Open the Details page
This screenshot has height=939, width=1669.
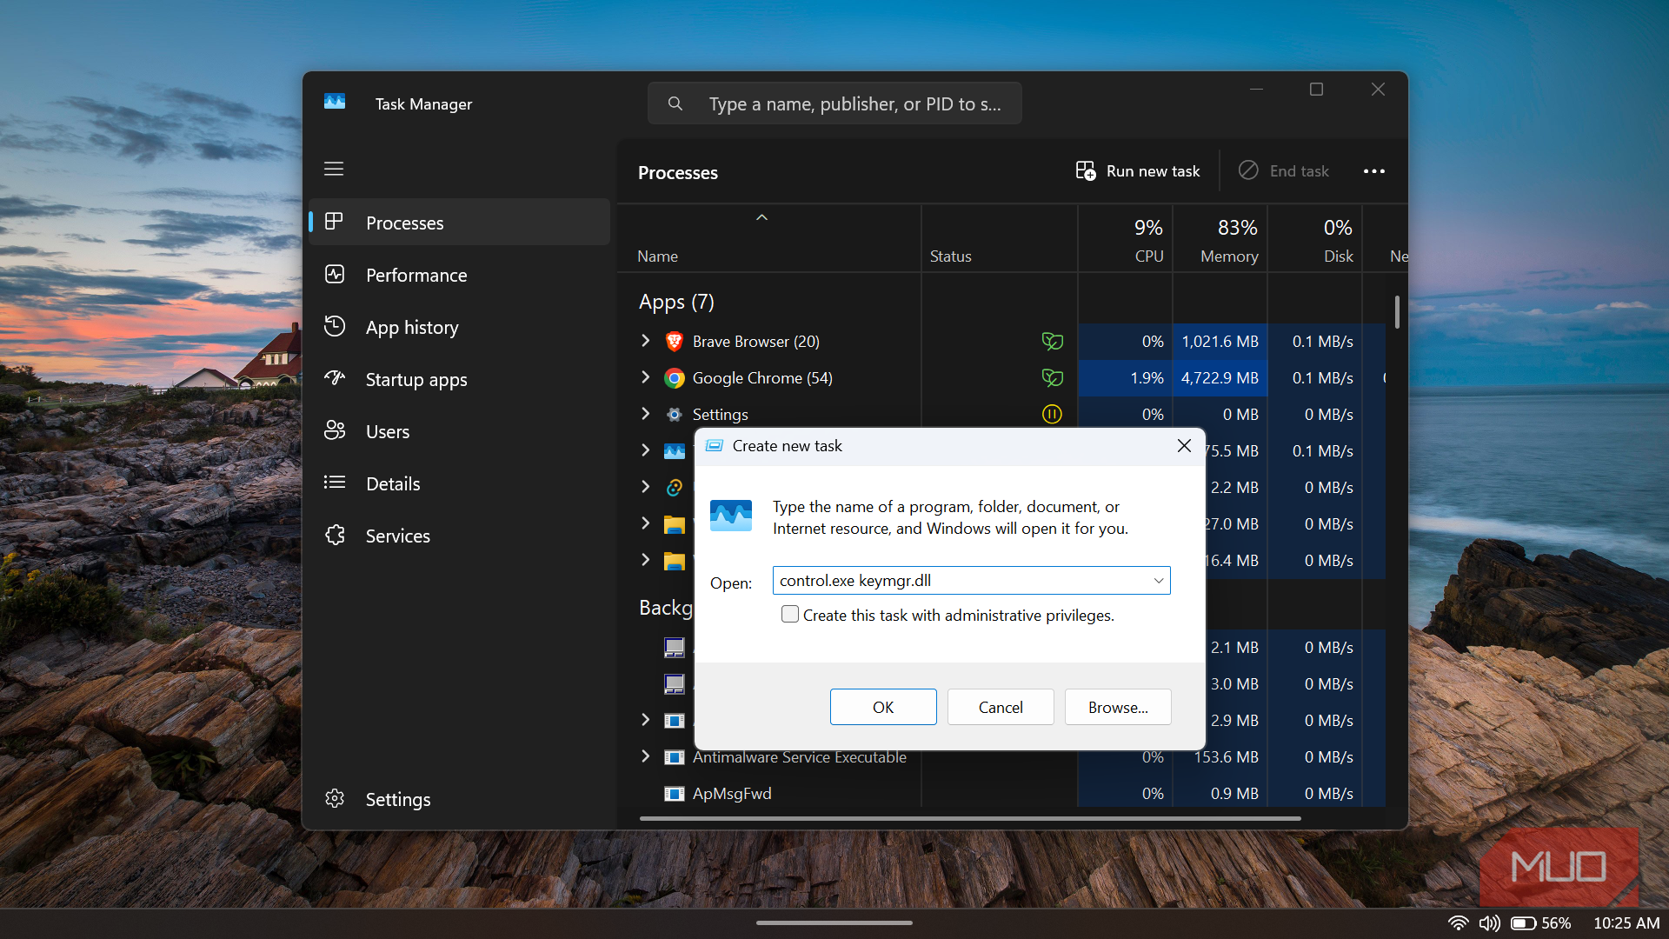[460, 483]
